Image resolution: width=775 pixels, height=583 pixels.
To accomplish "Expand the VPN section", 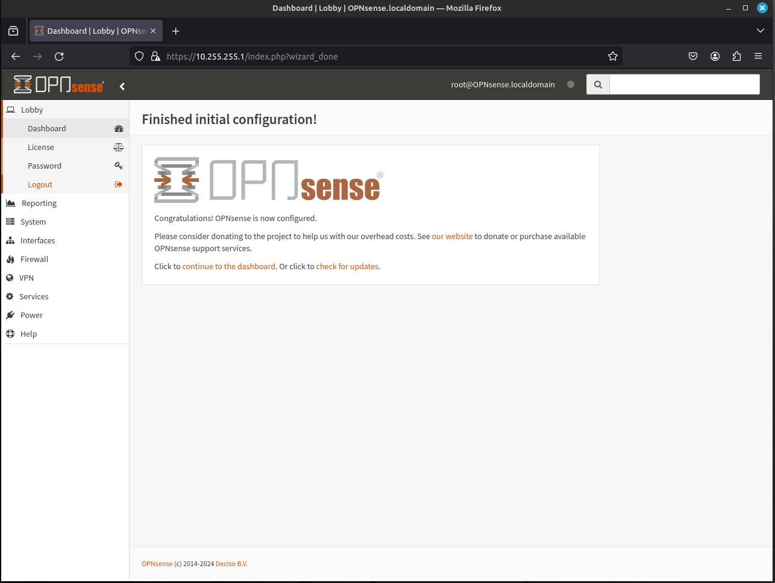I will pyautogui.click(x=65, y=278).
